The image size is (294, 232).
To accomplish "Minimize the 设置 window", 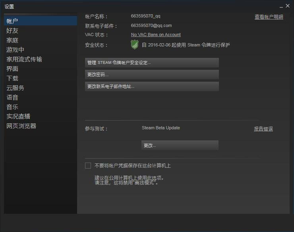I will coord(281,6).
